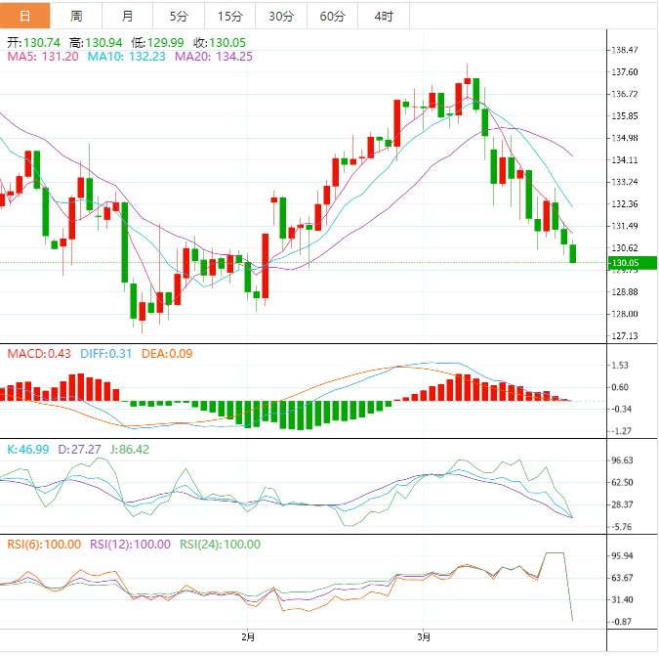Viewport: 659px width, 656px height.
Task: Click the 3月 date axis marker
Action: pos(424,637)
